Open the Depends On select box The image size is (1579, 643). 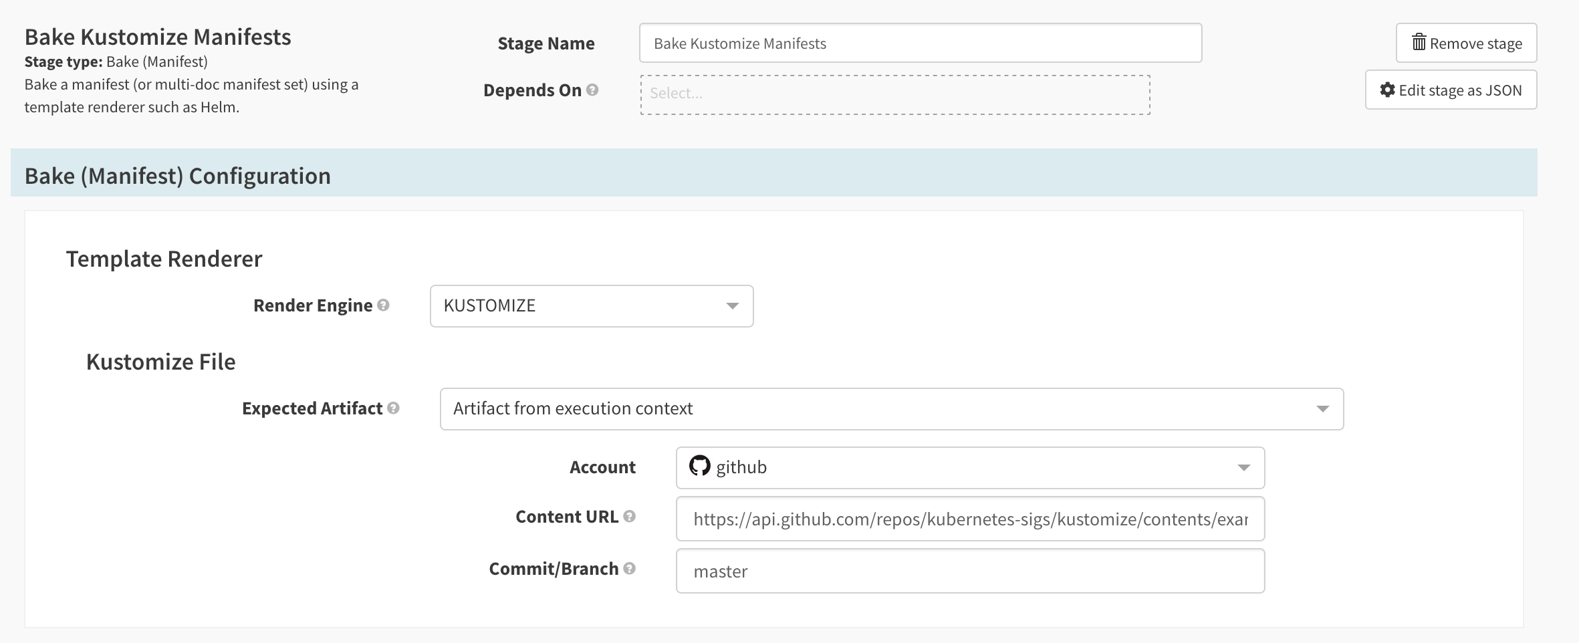[894, 94]
